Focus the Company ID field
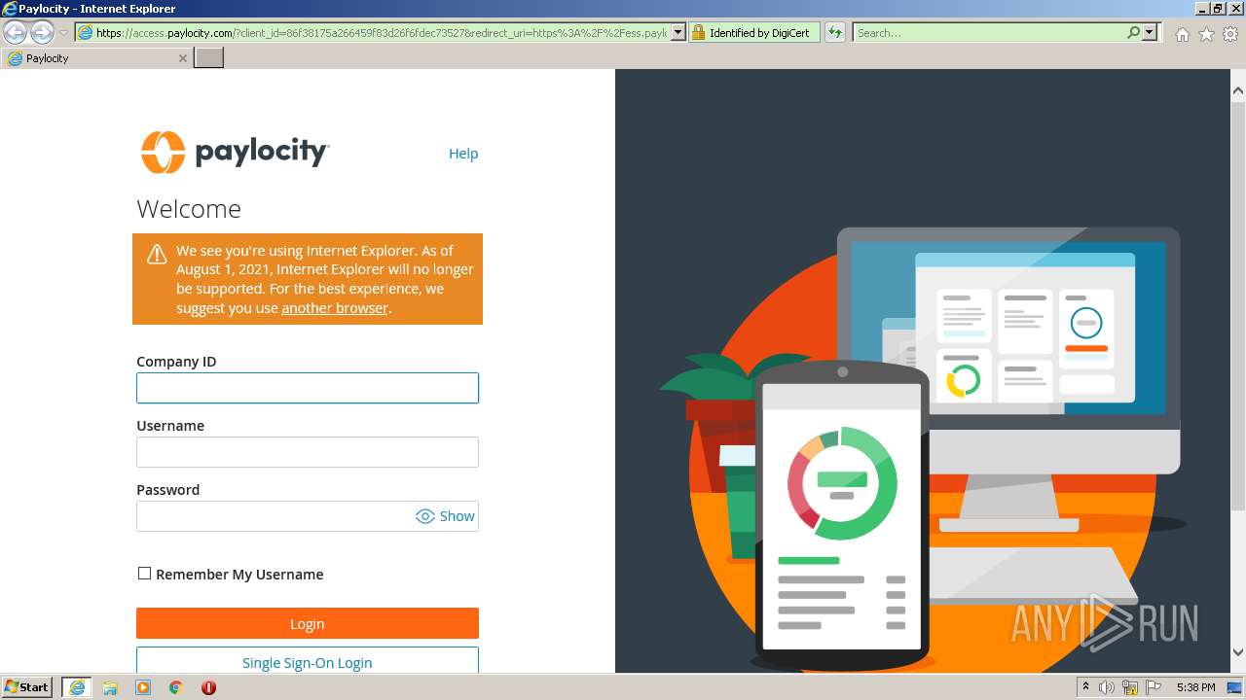 [x=308, y=388]
